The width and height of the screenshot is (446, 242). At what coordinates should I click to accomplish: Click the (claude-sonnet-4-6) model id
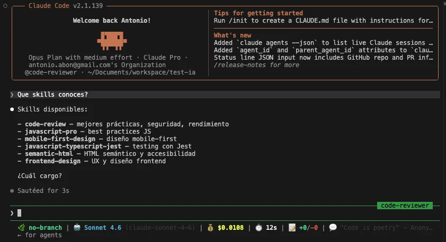pyautogui.click(x=160, y=228)
